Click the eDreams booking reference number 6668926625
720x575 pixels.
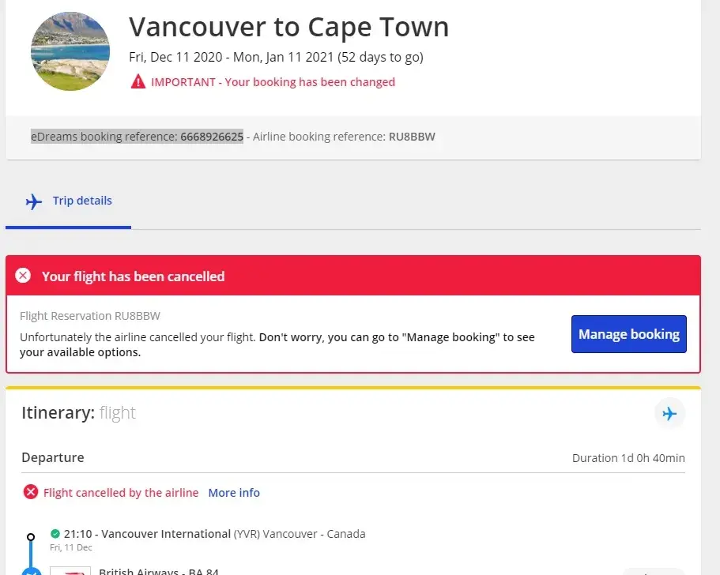(212, 137)
